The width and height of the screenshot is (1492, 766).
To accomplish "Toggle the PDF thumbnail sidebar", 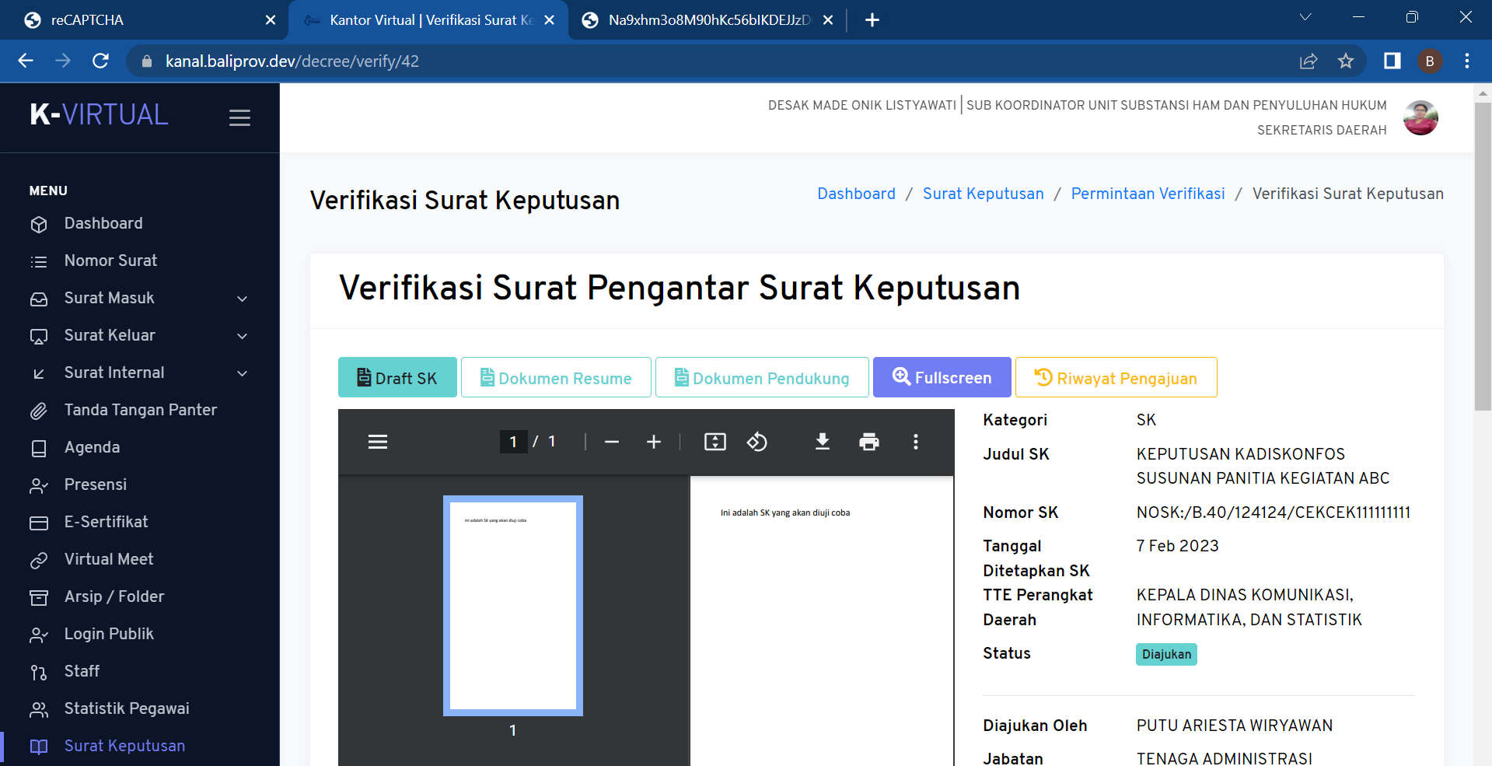I will 378,442.
